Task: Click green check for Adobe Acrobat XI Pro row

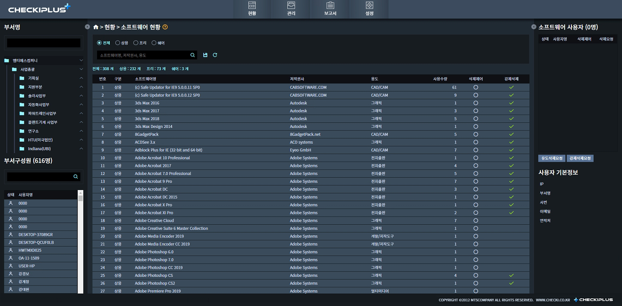Action: pos(511,213)
